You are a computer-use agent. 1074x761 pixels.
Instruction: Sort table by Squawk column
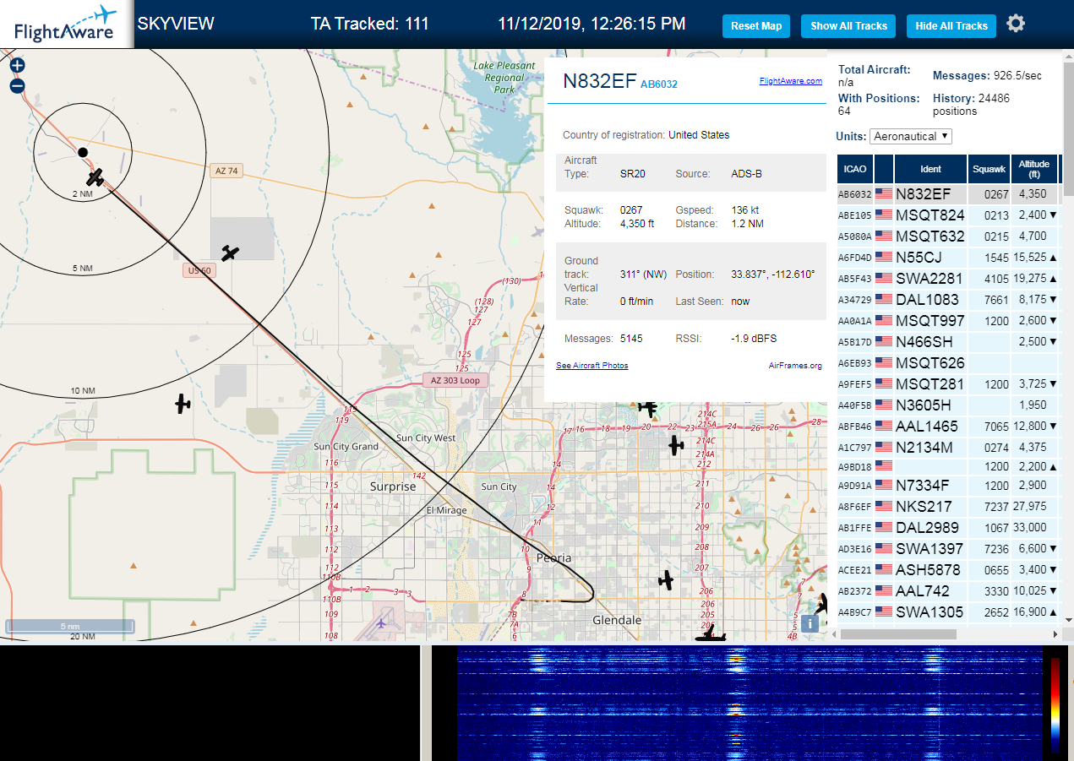coord(989,169)
